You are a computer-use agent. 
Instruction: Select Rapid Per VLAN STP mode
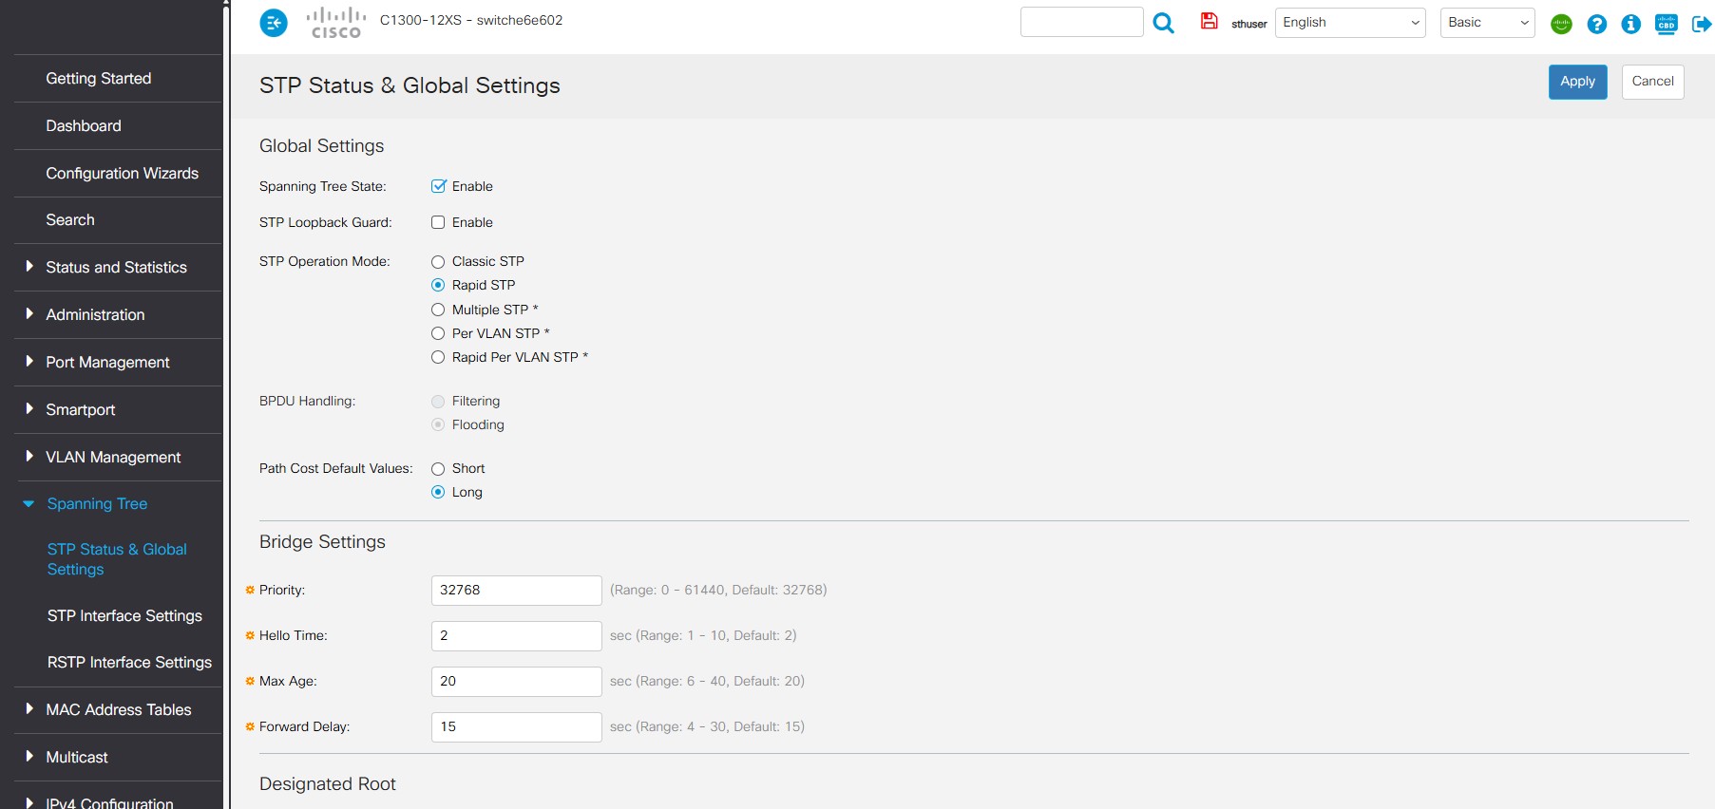click(x=438, y=357)
